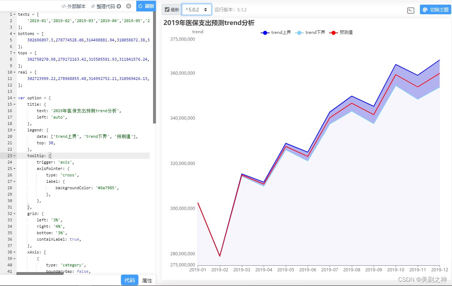The height and width of the screenshot is (286, 452).
Task: Click the 275,000,000 y-axis label
Action: point(183,265)
